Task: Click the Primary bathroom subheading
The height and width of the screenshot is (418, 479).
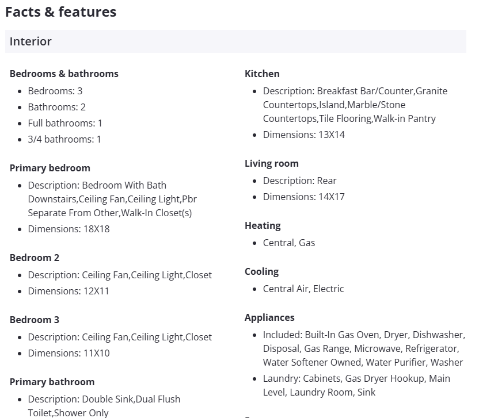Action: click(52, 382)
